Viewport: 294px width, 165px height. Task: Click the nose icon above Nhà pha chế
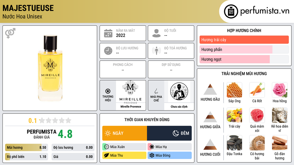coord(156,91)
